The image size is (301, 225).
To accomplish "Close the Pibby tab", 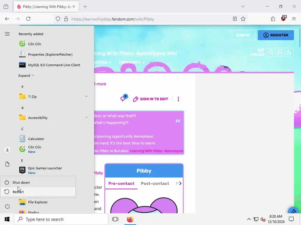I will (x=74, y=6).
